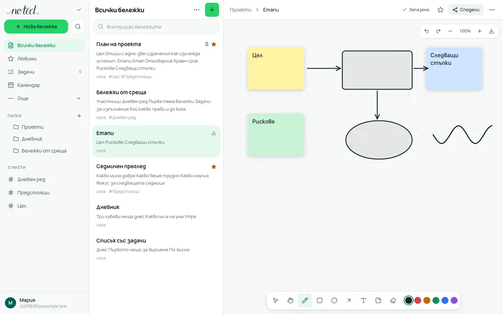Open Всички бележки in sidebar
The height and width of the screenshot is (314, 503).
coord(44,45)
